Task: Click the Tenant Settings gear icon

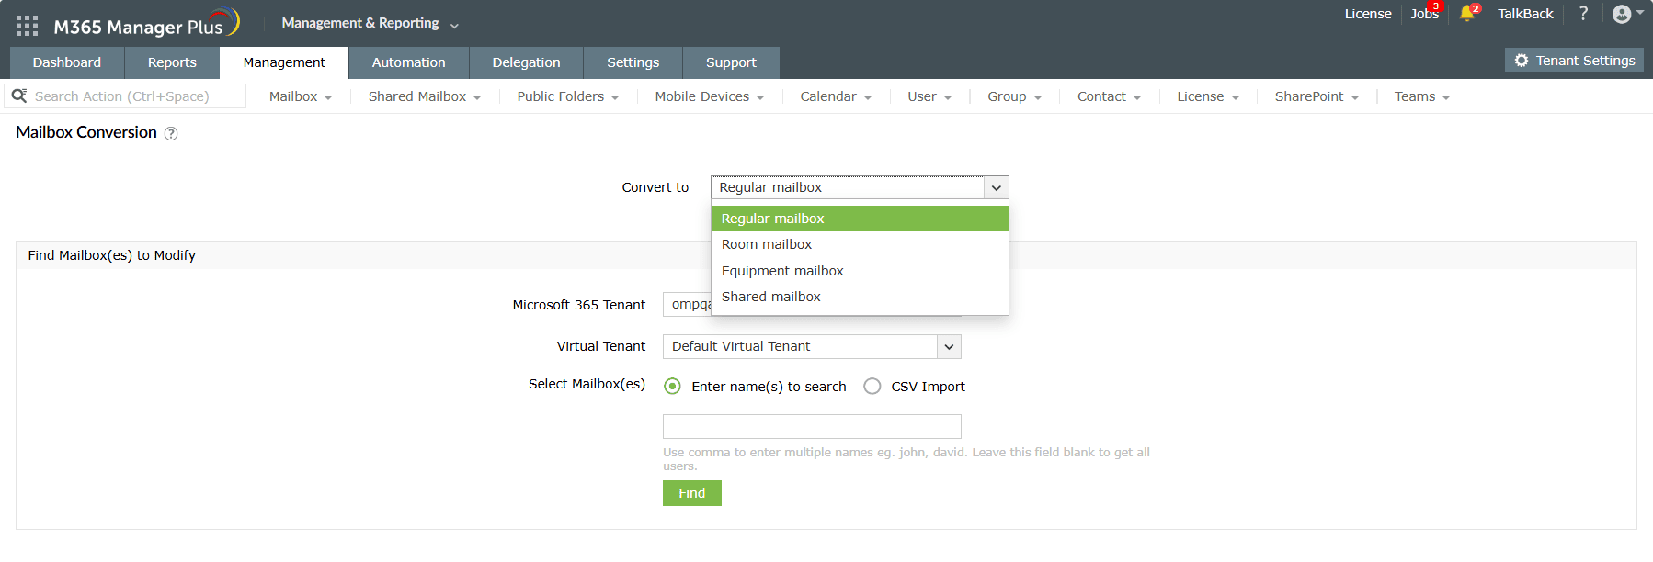Action: pos(1522,61)
